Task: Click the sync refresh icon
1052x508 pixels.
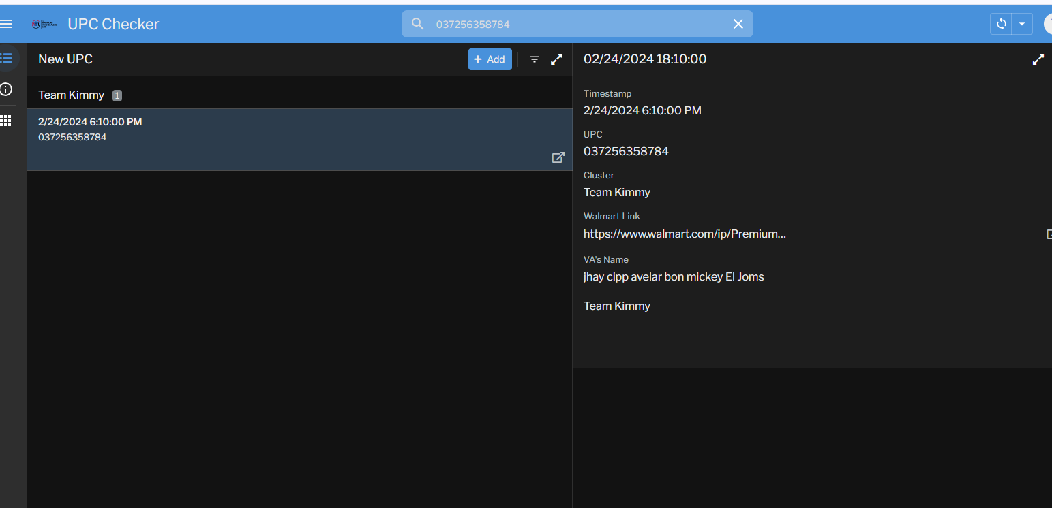Action: click(1001, 24)
